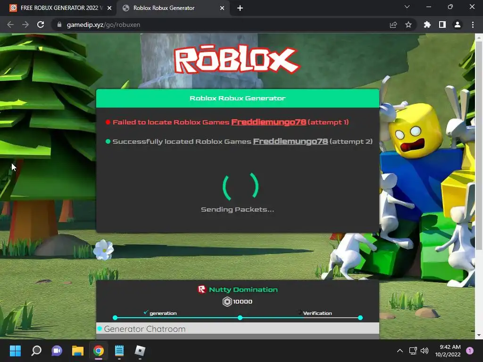
Task: Click scrollbar down arrow
Action: (479, 336)
